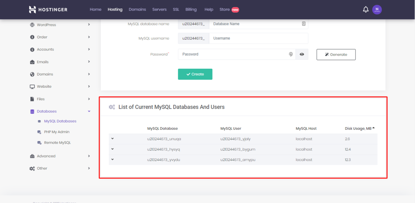Screen dimensions: 415x203
Task: Sort by Disk Usage, MB column
Action: click(360, 128)
